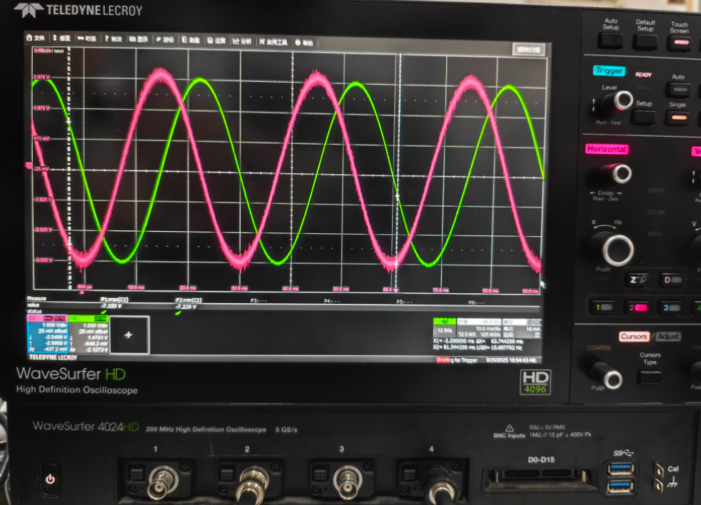Toggle the Single trigger mode button
Image resolution: width=701 pixels, height=505 pixels.
pos(677,118)
